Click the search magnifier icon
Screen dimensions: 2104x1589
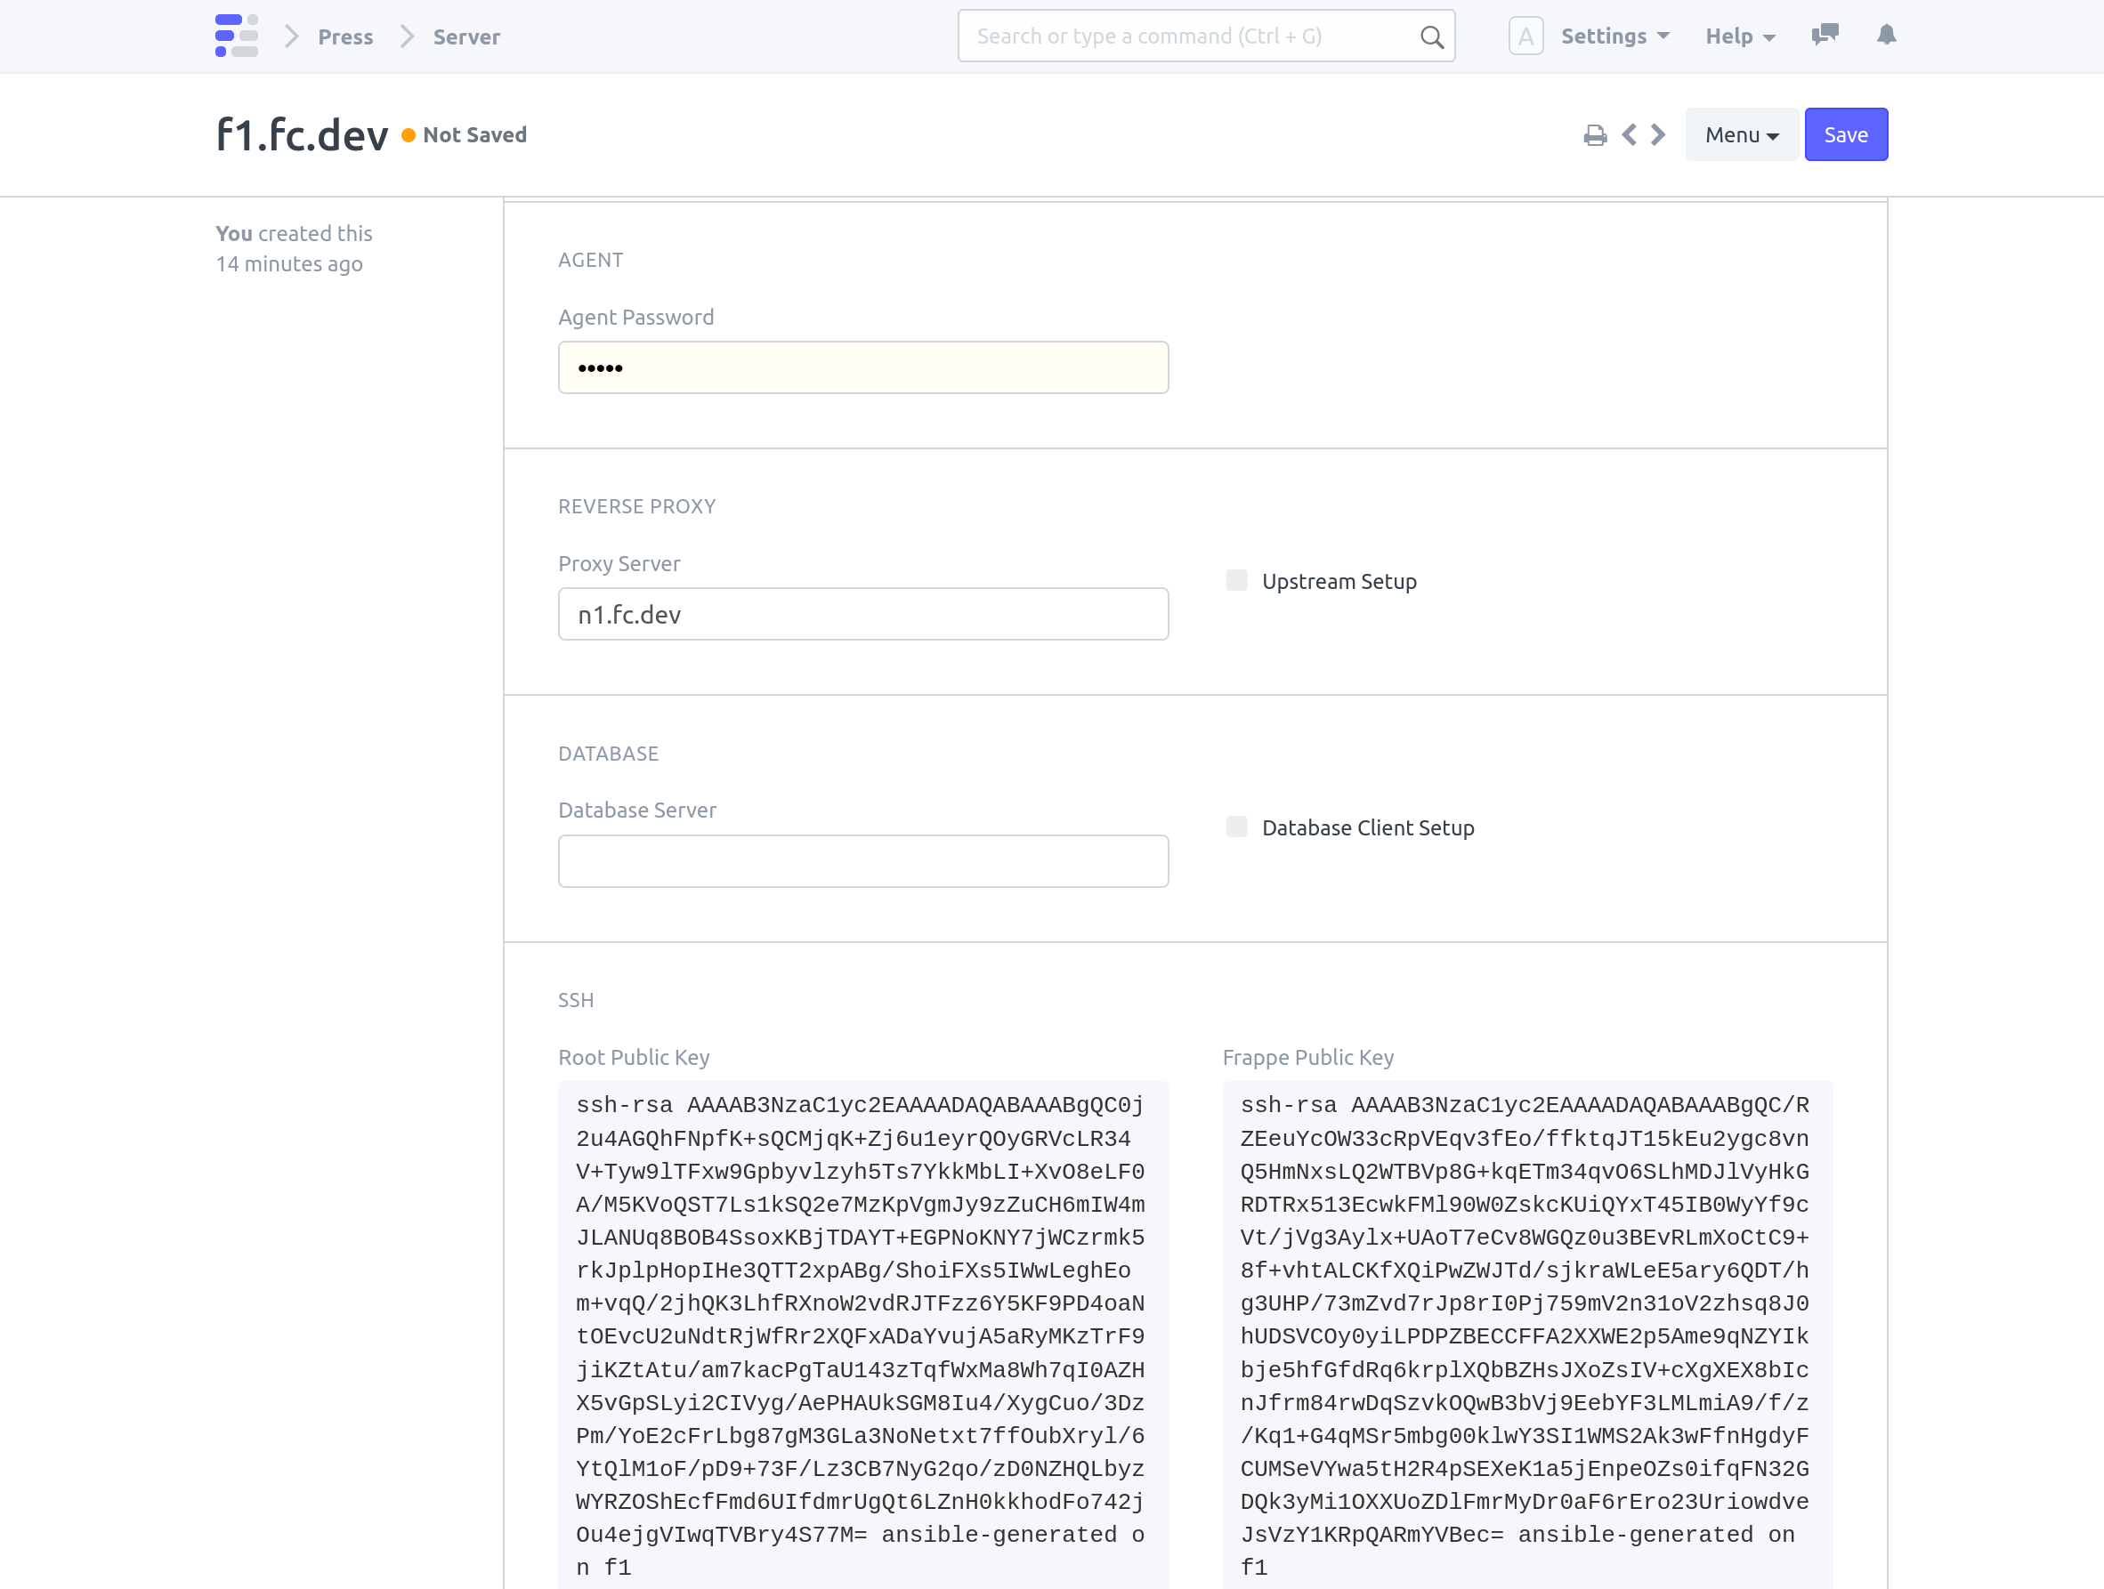click(1430, 36)
